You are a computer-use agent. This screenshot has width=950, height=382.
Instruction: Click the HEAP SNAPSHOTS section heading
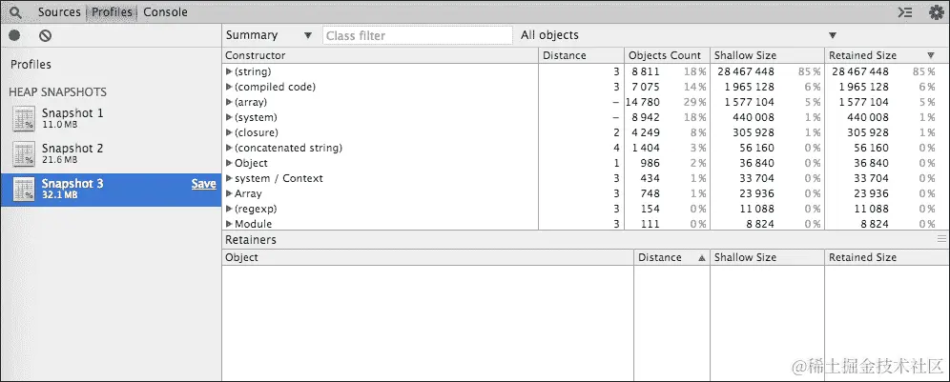click(x=57, y=92)
